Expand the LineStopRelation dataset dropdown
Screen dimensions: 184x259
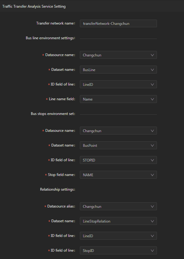click(118, 221)
